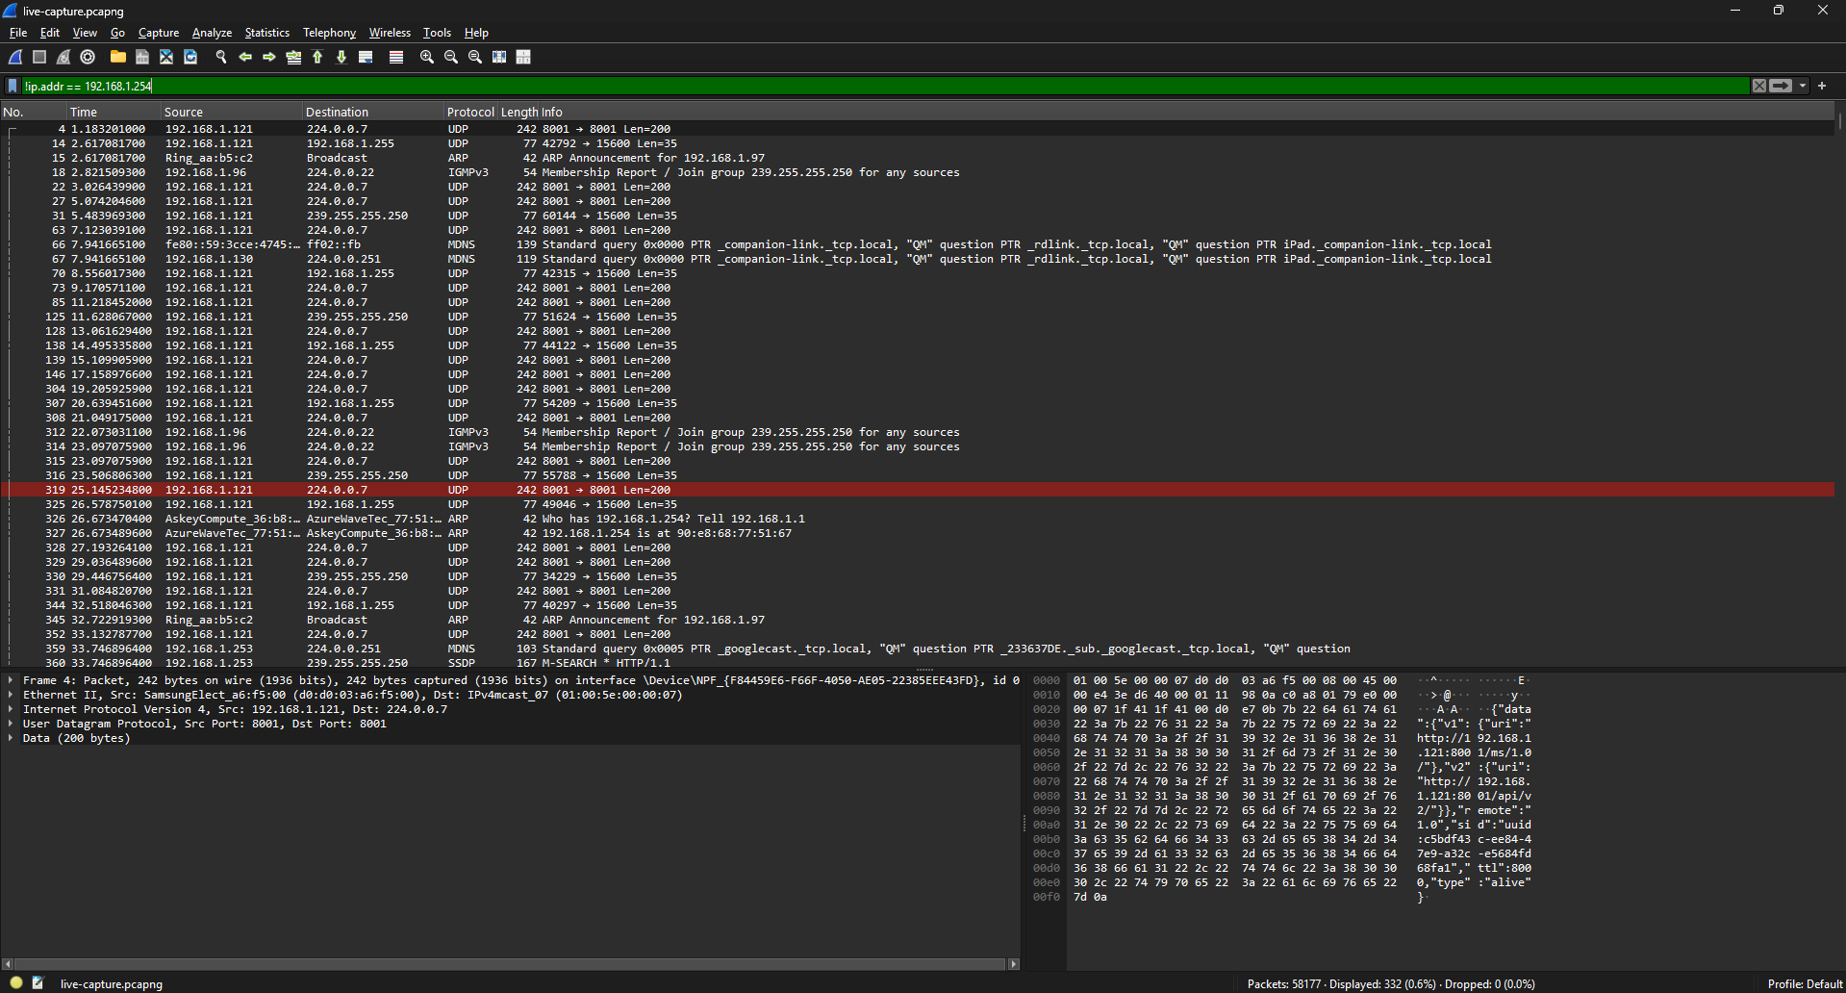The image size is (1846, 993).
Task: Restart the current capture
Action: click(x=63, y=58)
